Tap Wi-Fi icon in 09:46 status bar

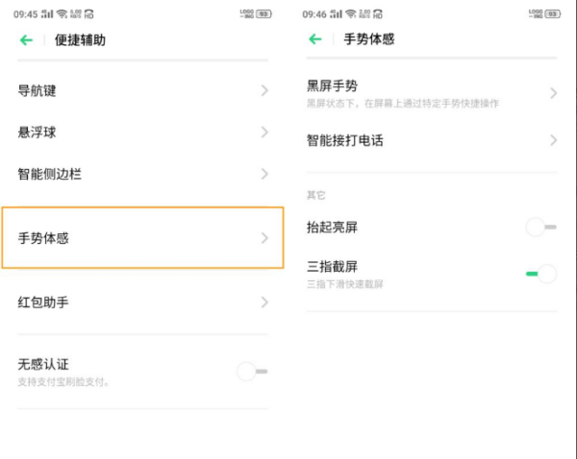click(x=351, y=14)
